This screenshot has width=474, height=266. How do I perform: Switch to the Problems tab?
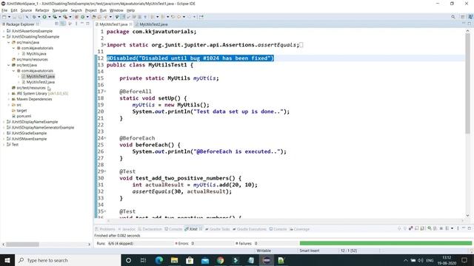[105, 229]
